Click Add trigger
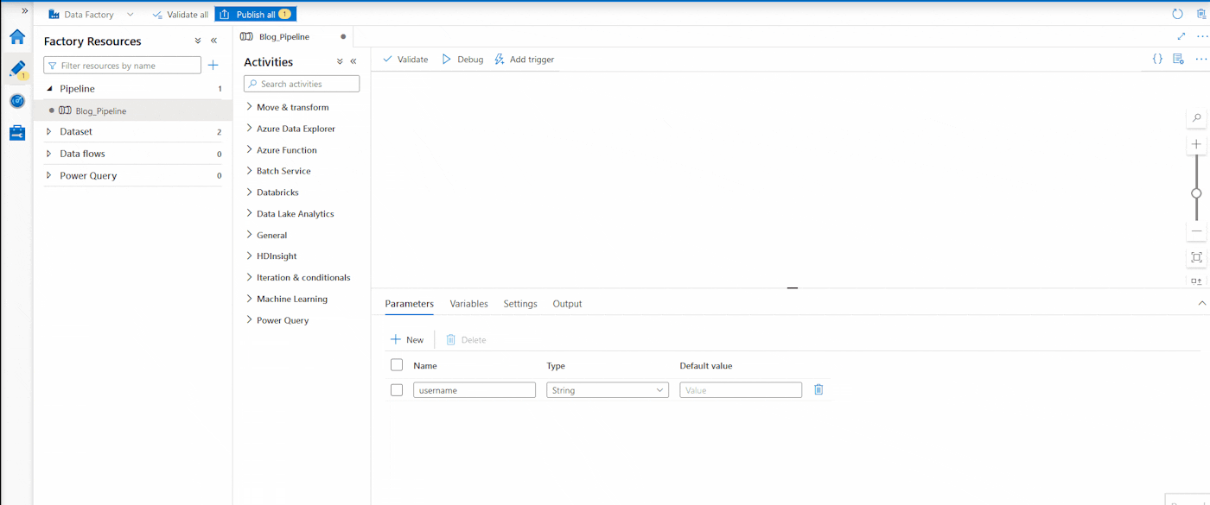1210x505 pixels. pyautogui.click(x=524, y=60)
